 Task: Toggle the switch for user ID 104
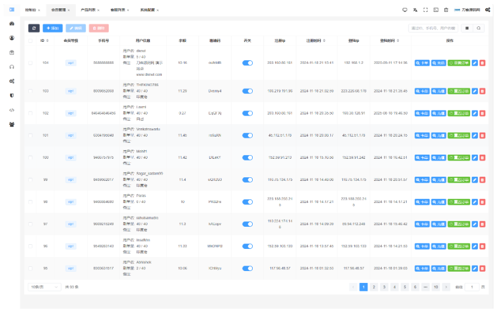(x=247, y=63)
